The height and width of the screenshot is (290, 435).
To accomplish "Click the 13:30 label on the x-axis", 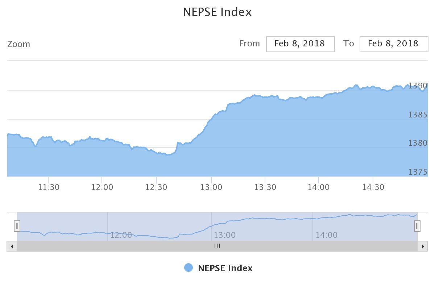I will point(265,187).
